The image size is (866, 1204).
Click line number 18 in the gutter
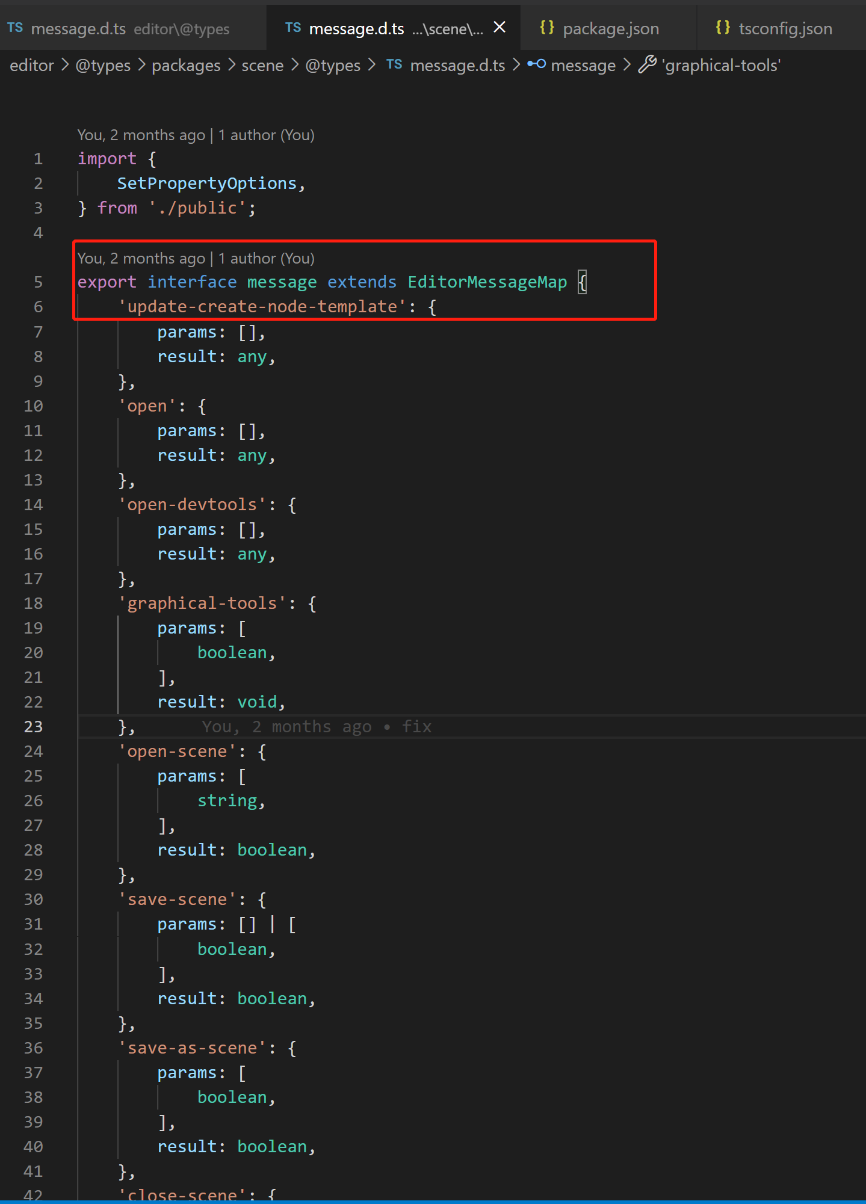33,604
